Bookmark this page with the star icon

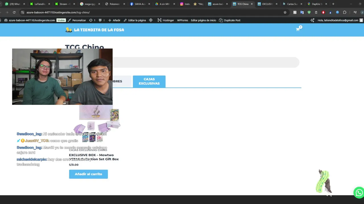285,12
